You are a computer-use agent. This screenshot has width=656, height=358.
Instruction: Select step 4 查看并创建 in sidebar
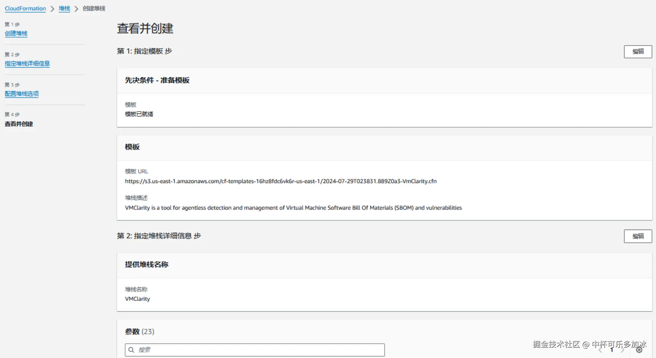coord(19,124)
